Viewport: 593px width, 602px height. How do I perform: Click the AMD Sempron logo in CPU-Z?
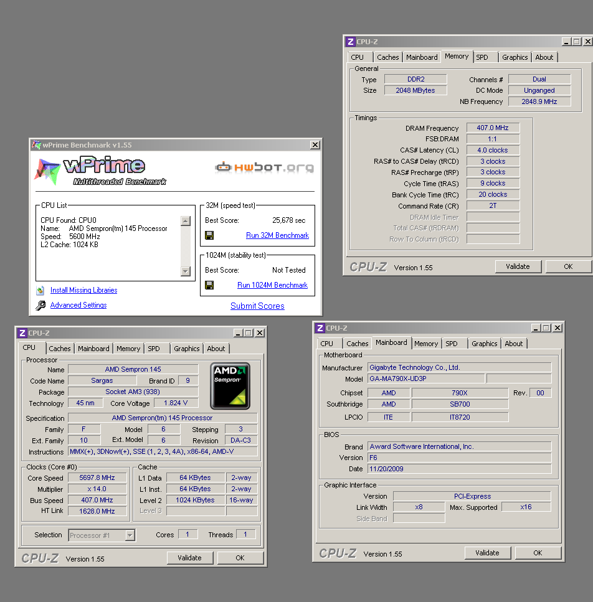tap(230, 386)
